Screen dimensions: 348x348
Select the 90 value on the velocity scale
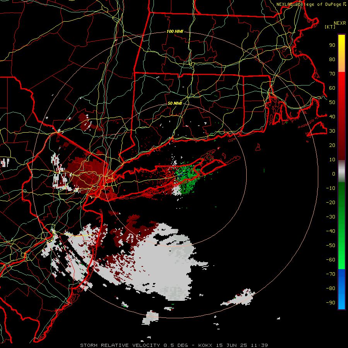click(332, 45)
